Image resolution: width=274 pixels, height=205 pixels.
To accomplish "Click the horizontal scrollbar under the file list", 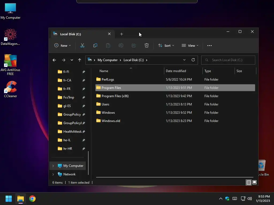I will 174,177.
